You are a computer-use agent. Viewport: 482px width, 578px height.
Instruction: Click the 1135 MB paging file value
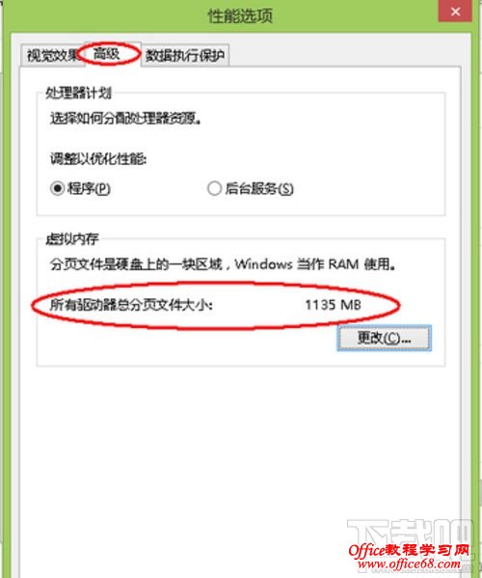(333, 305)
